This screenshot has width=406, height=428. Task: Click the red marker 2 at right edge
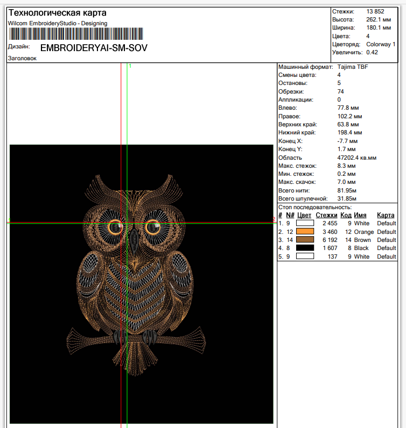274,219
